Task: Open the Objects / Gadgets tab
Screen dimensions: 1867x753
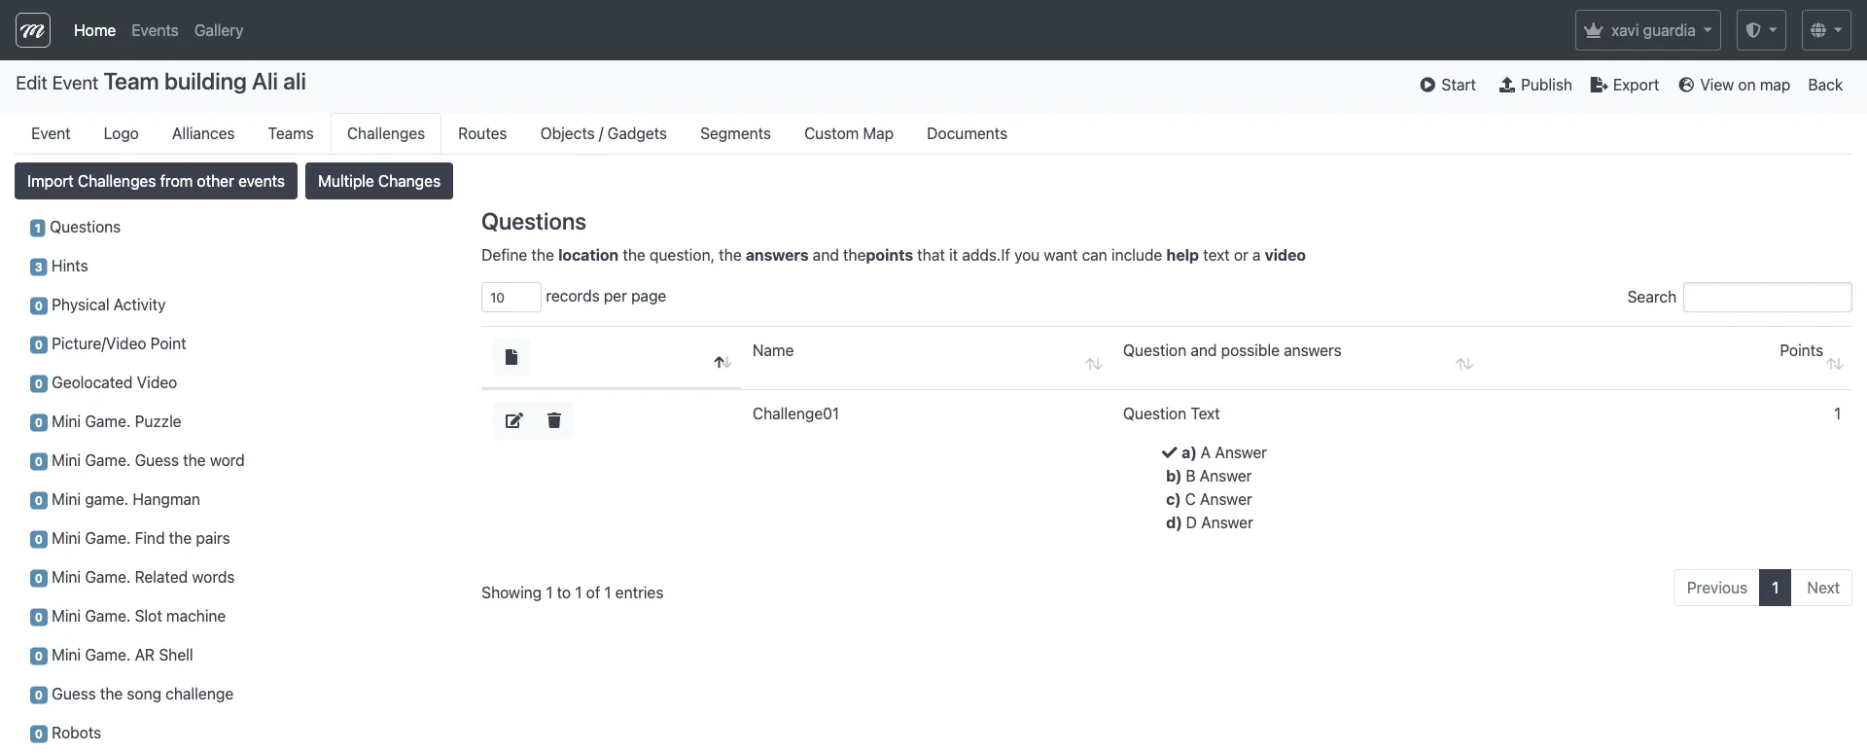Action: pyautogui.click(x=603, y=133)
